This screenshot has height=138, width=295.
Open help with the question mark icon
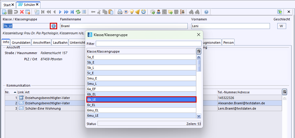click(206, 12)
